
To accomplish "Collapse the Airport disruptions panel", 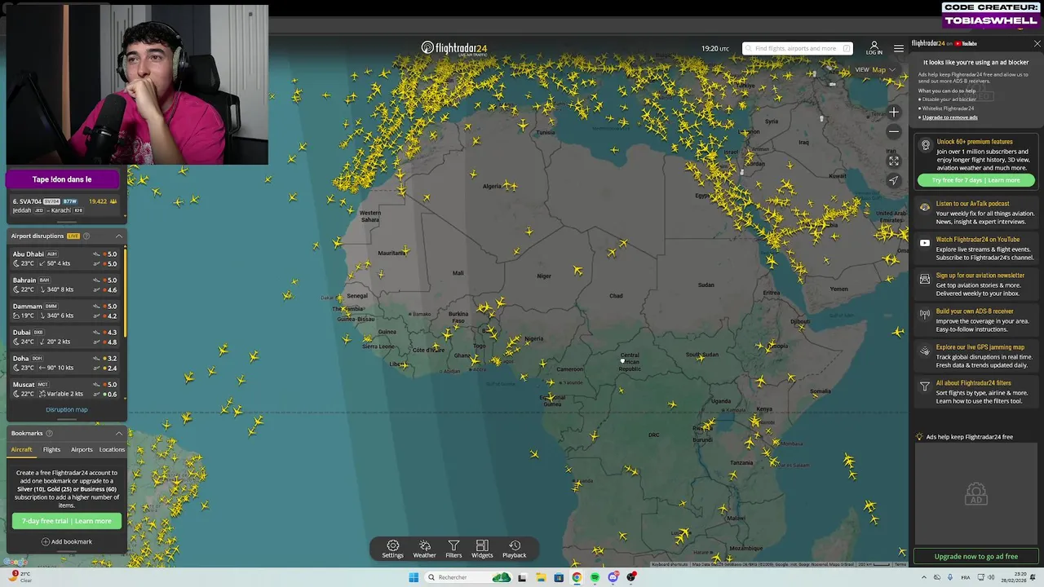I will 119,236.
